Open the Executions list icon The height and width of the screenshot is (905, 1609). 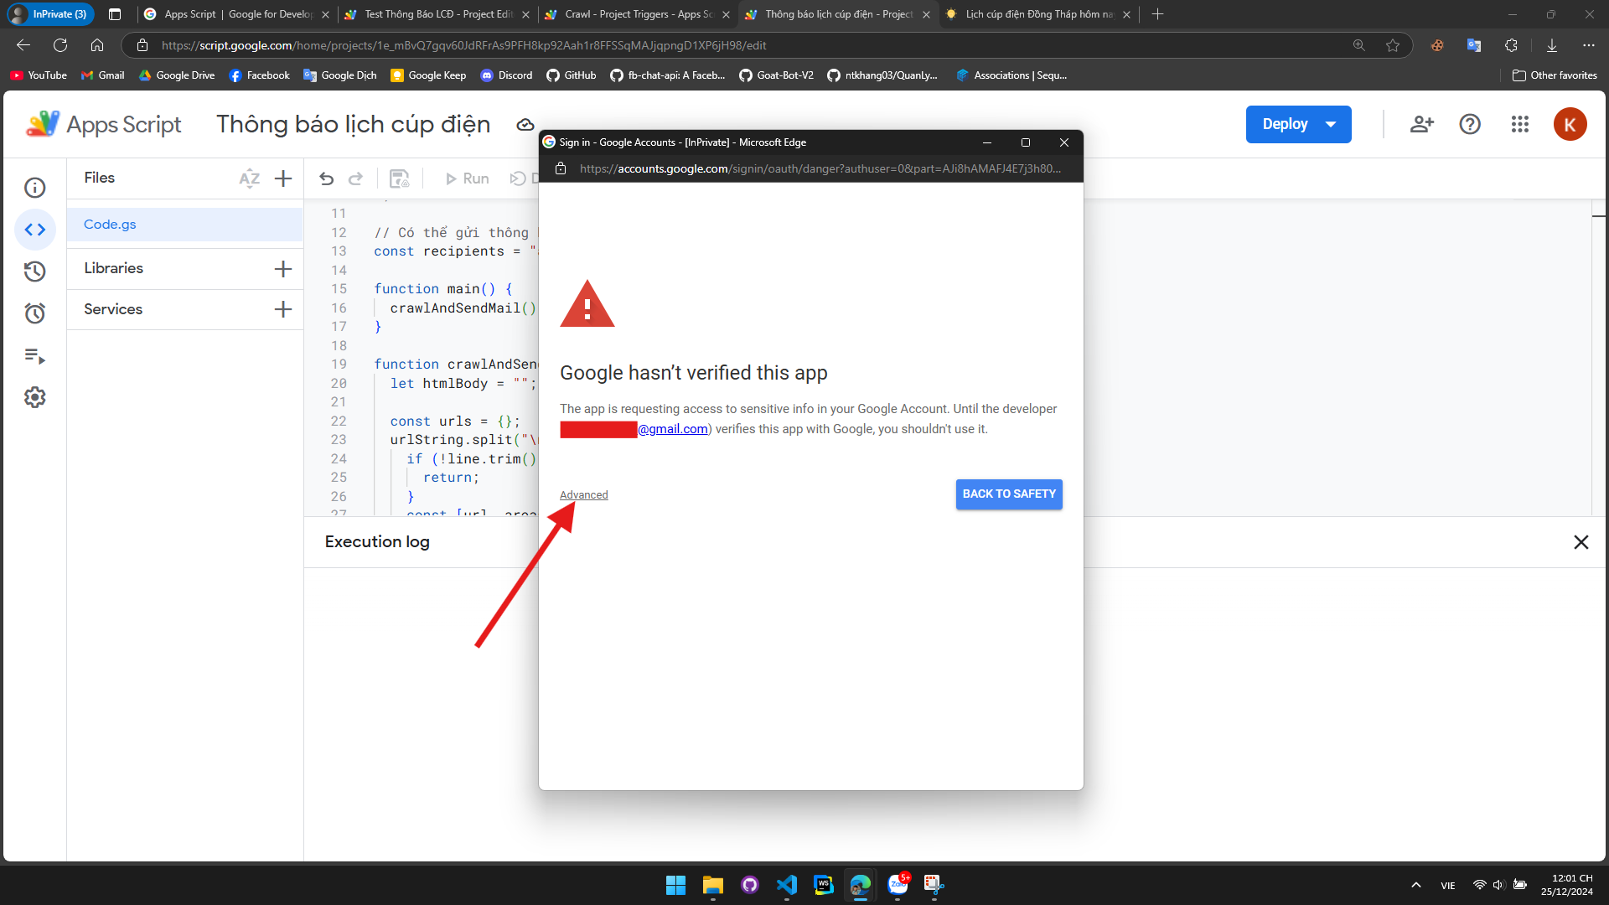[34, 356]
